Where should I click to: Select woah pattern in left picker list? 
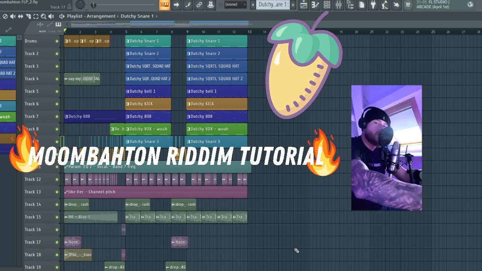(x=8, y=117)
